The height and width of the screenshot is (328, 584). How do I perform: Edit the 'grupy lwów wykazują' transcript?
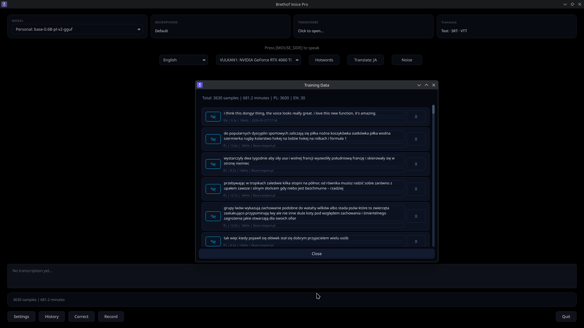314,213
